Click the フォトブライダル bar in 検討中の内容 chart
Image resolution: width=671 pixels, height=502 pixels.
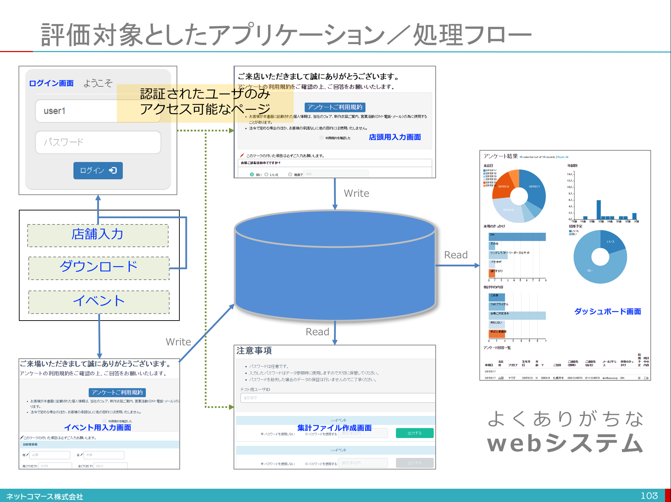tap(497, 307)
